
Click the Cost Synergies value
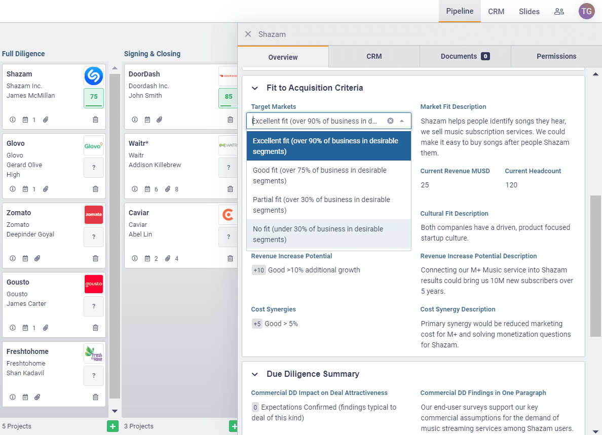coord(275,324)
